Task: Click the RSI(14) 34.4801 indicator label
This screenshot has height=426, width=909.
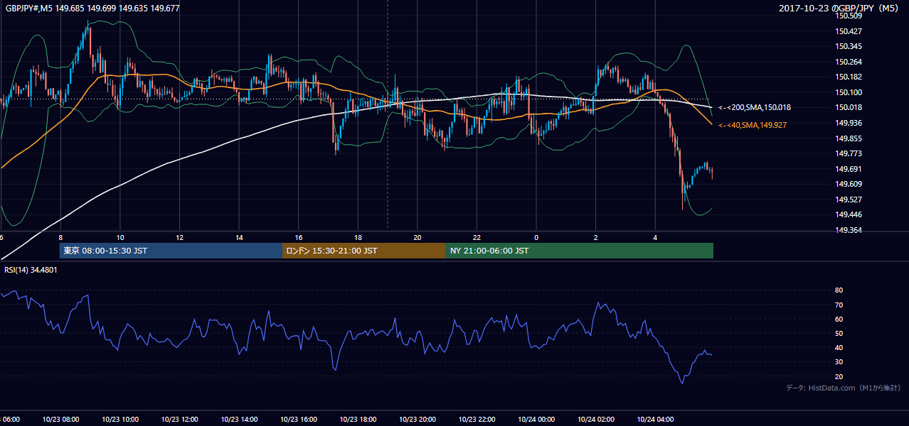Action: 32,270
